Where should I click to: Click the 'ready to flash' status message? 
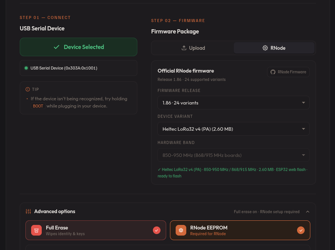(x=170, y=176)
